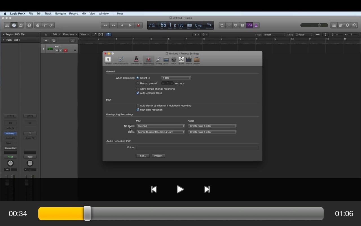Open Score settings tab
Viewport: 361px width, 226px height.
point(181,60)
